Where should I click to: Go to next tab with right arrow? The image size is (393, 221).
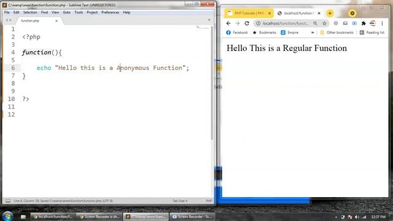(x=10, y=20)
